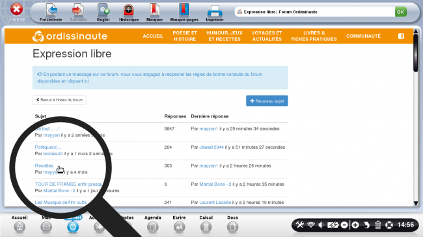Click author landais40 under Politique(s) topic

point(53,153)
